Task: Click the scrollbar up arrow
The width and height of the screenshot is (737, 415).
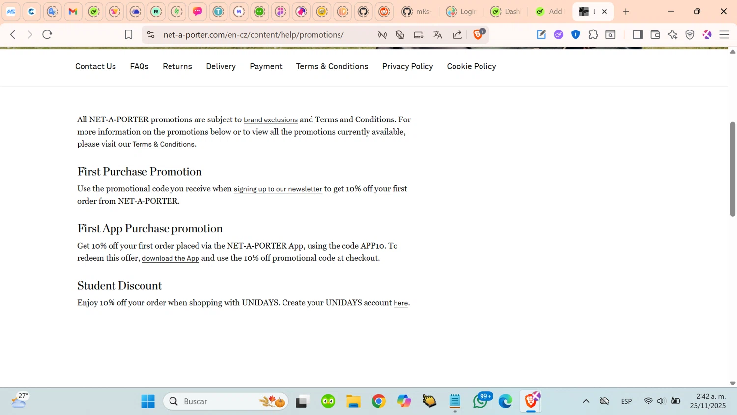Action: coord(732,52)
